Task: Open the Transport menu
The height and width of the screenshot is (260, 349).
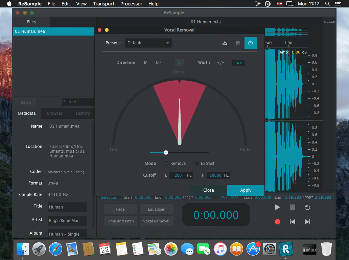Action: pos(103,4)
